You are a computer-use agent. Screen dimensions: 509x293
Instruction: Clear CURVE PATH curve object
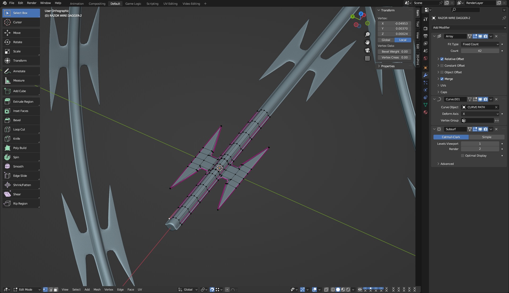tap(496, 107)
